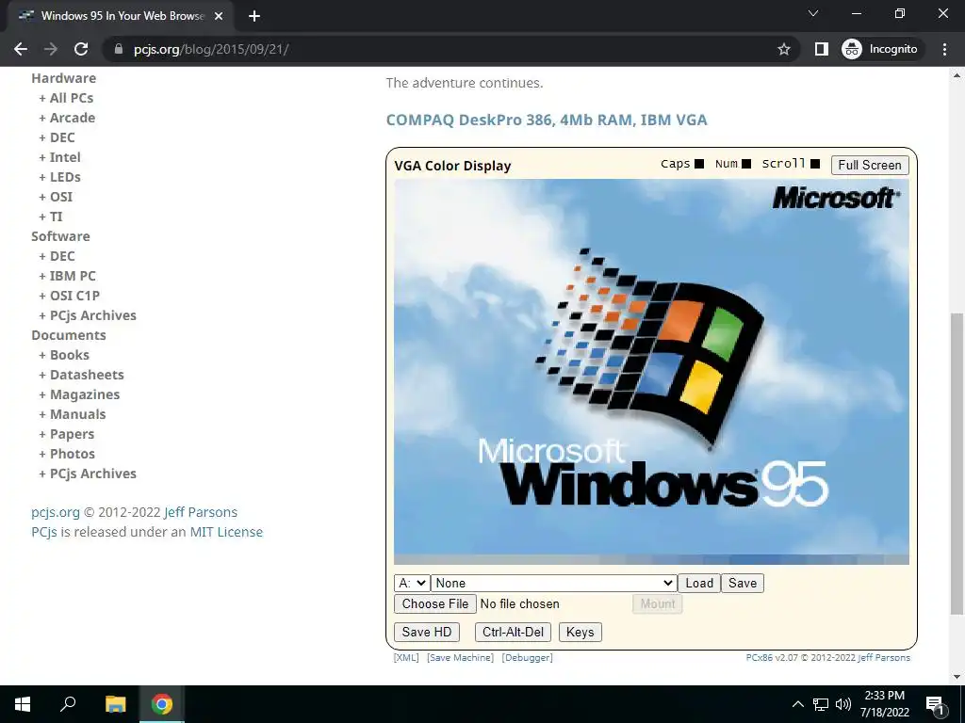Open the Chrome side panel icon
Viewport: 965px width, 723px height.
(x=822, y=49)
